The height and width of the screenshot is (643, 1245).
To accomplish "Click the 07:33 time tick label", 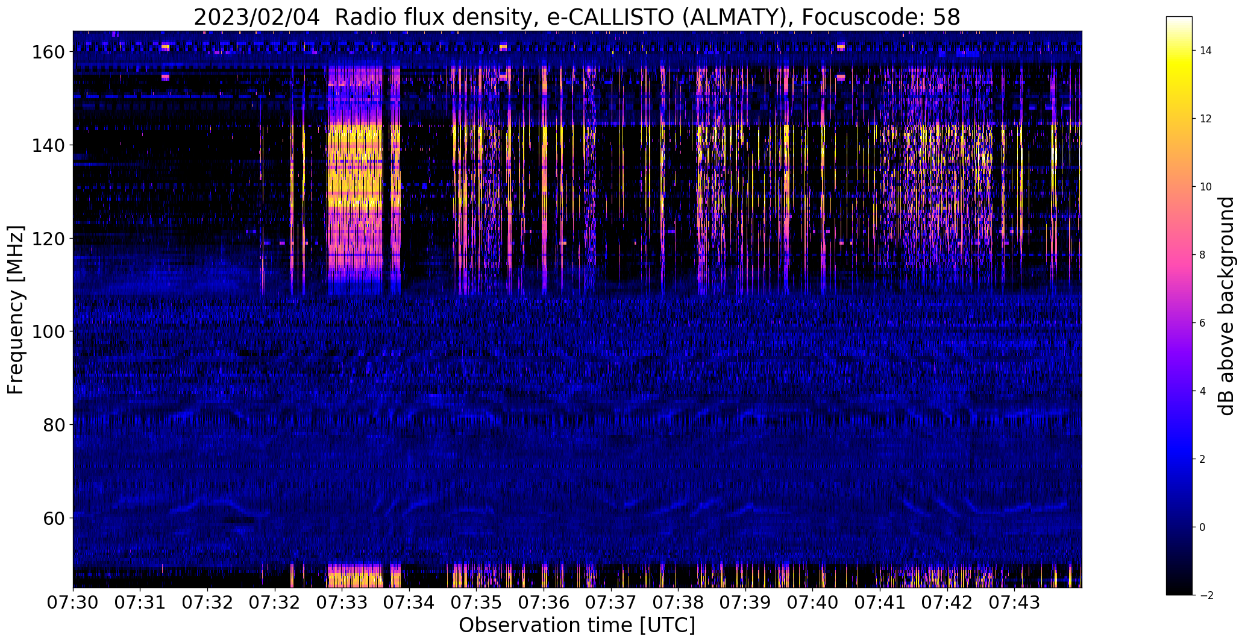I will 342,602.
